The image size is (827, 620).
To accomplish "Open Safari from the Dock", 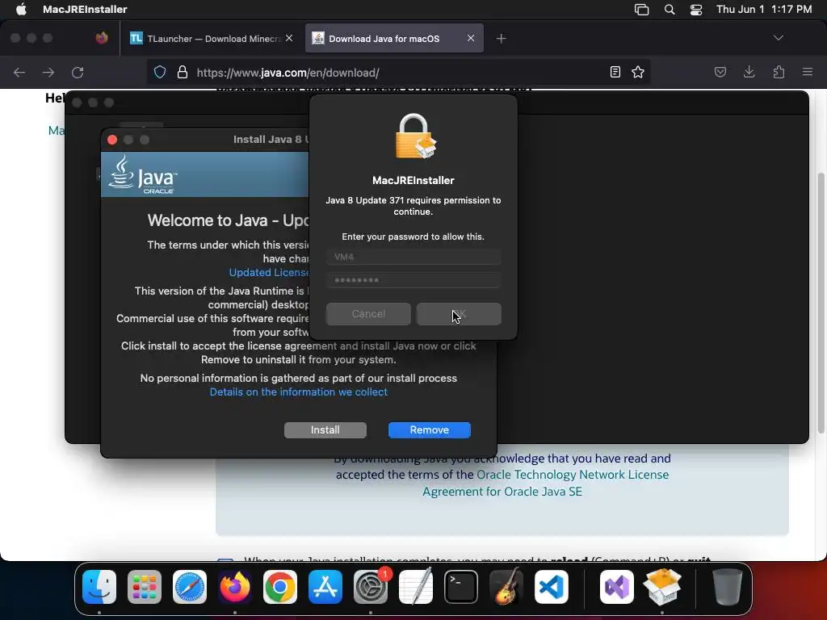I will pos(190,587).
